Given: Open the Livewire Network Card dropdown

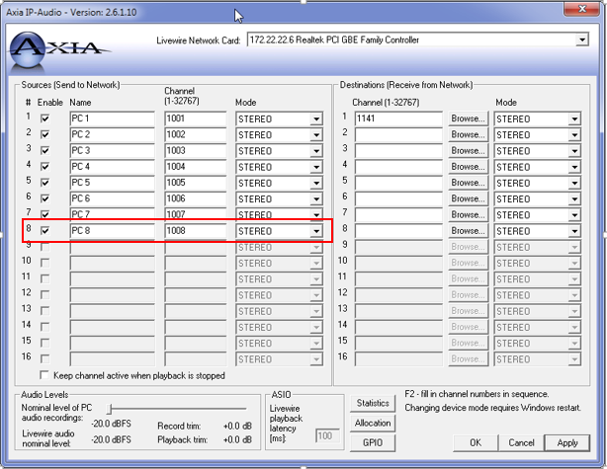Looking at the screenshot, I should [581, 39].
